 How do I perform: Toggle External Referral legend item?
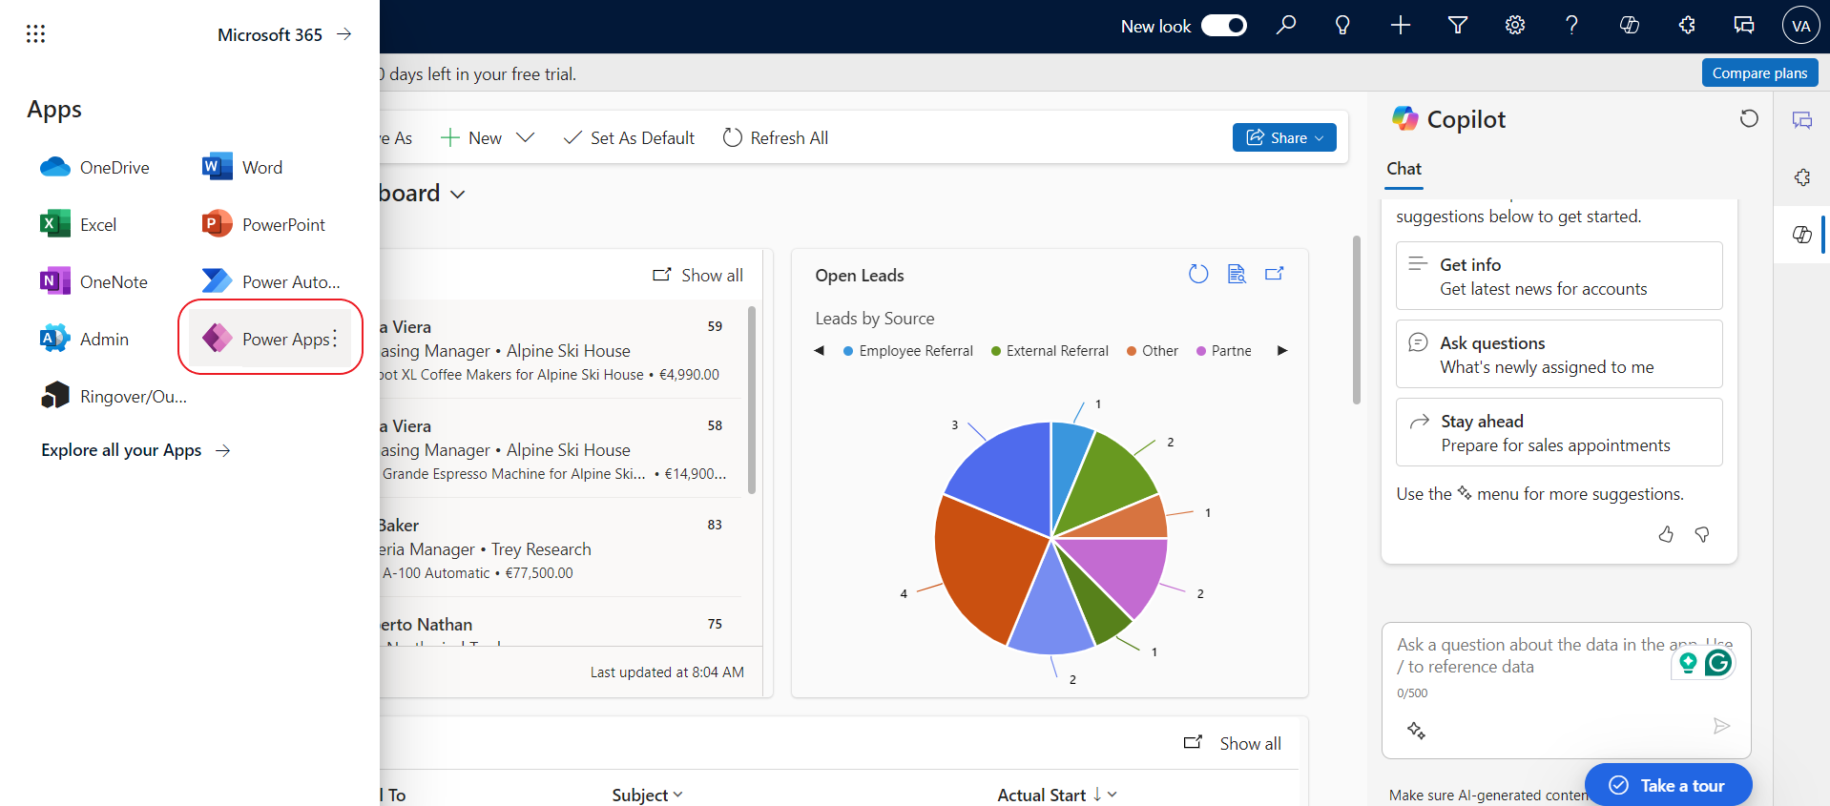click(x=1050, y=351)
